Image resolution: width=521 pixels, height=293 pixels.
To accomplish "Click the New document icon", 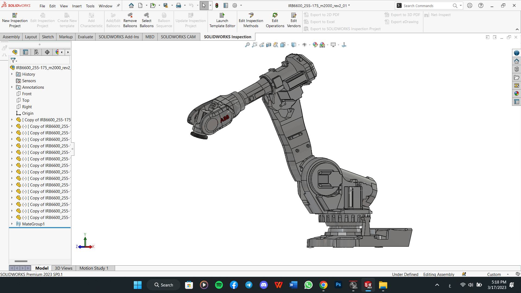I will (140, 5).
